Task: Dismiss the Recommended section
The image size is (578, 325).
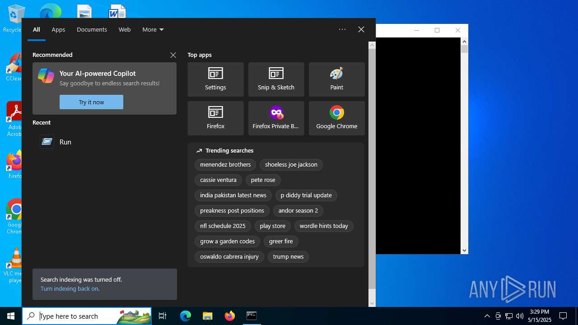Action: [x=173, y=55]
